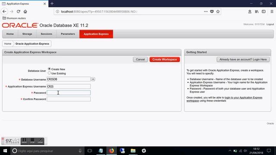Show site information icon in address bar
The width and height of the screenshot is (276, 155).
click(57, 12)
